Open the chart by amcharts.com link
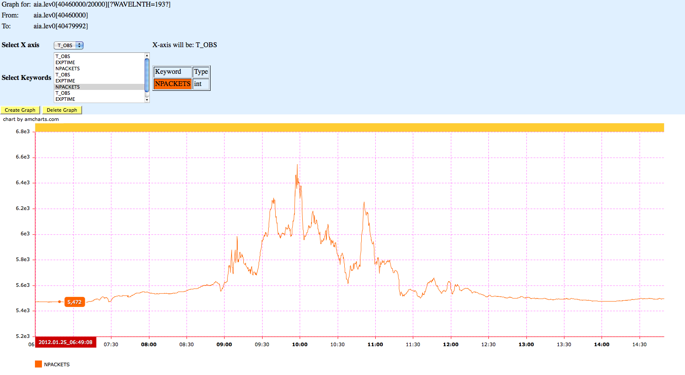The width and height of the screenshot is (685, 375). tap(31, 119)
